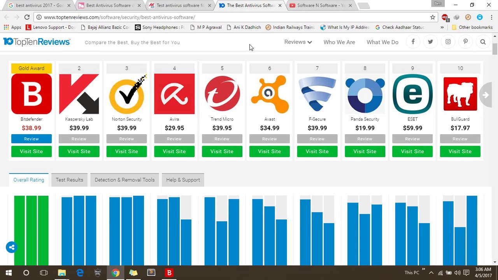Go back with the browser back arrow
This screenshot has height=280, width=498.
(7, 17)
